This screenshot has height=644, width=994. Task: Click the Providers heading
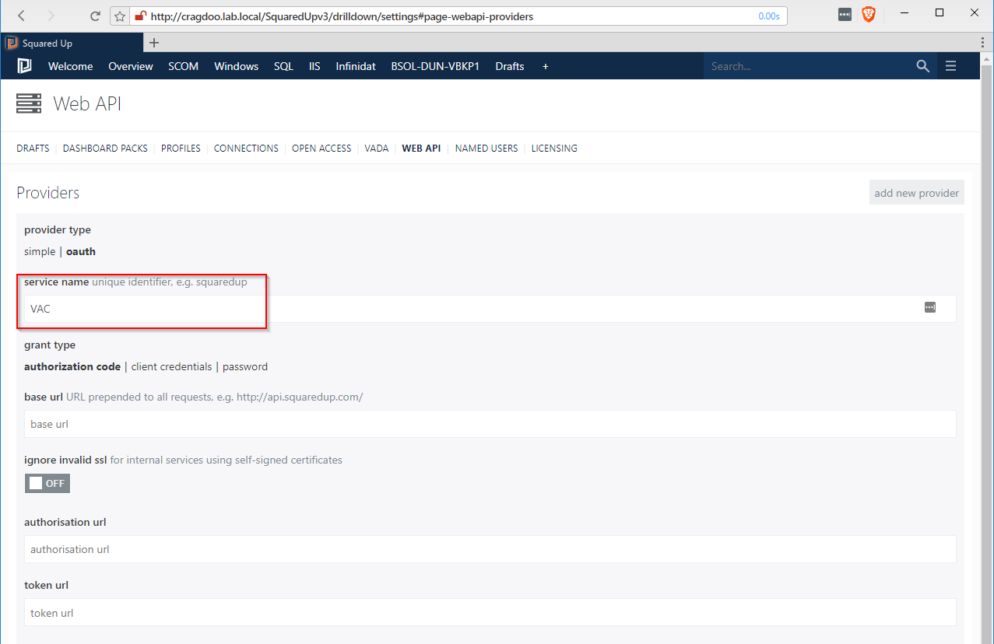48,193
